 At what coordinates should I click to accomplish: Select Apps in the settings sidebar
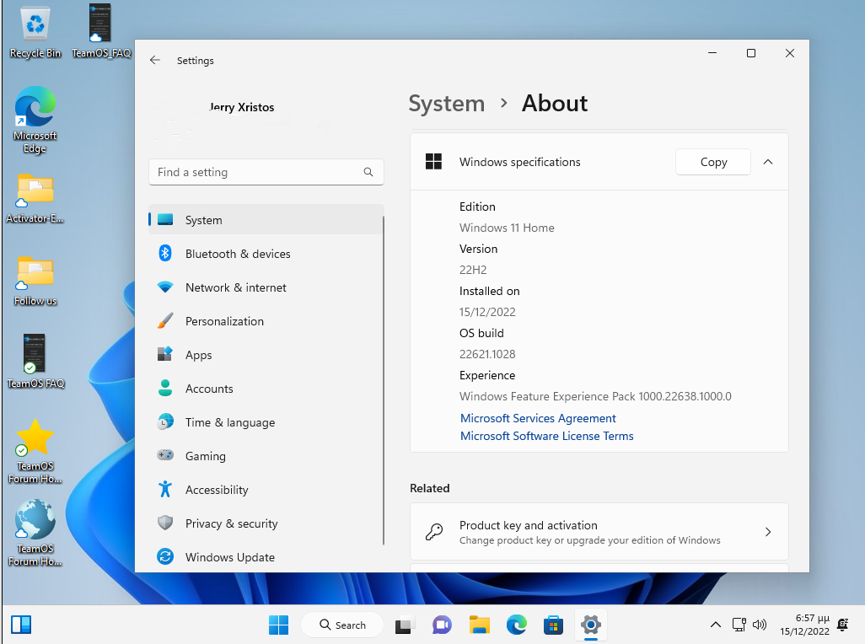coord(198,355)
